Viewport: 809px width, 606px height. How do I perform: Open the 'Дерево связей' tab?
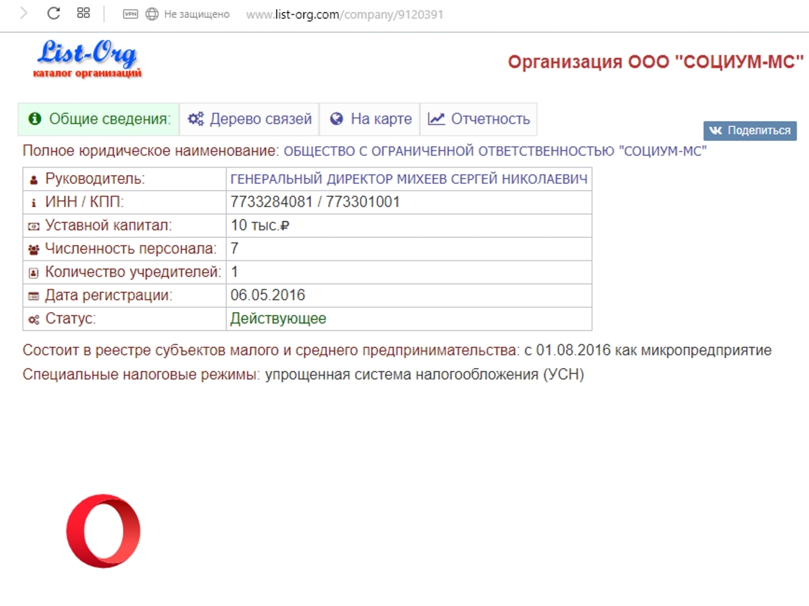(249, 119)
